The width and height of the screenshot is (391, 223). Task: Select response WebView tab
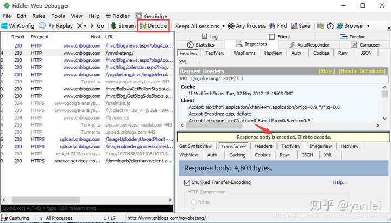point(189,155)
